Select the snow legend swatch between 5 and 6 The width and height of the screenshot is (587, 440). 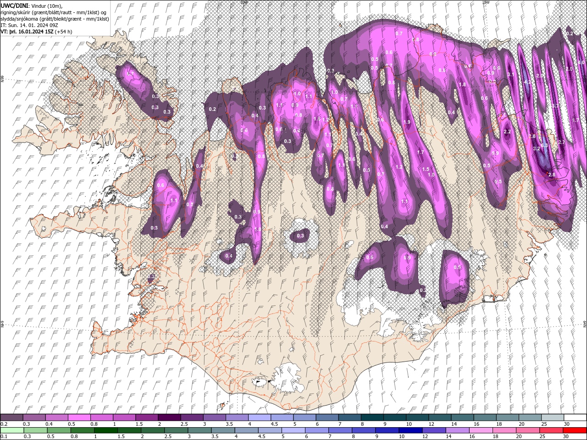tap(305, 418)
